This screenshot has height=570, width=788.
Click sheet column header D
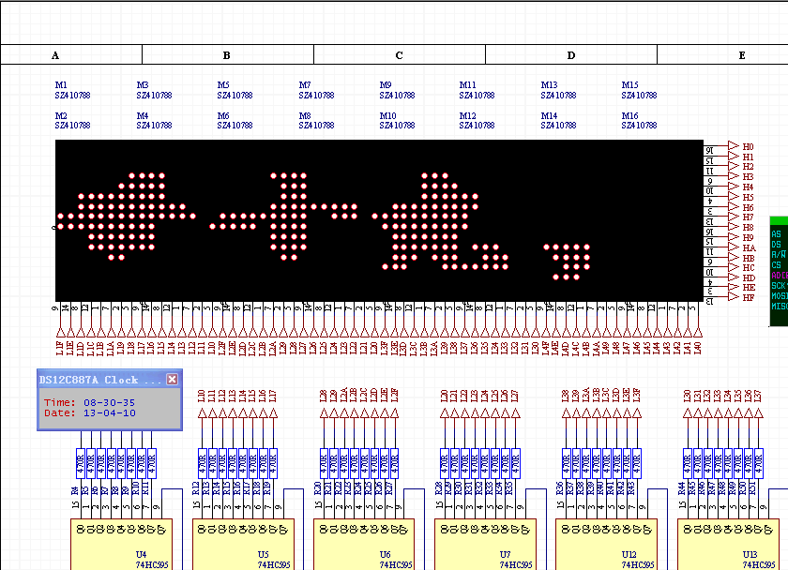tap(571, 54)
